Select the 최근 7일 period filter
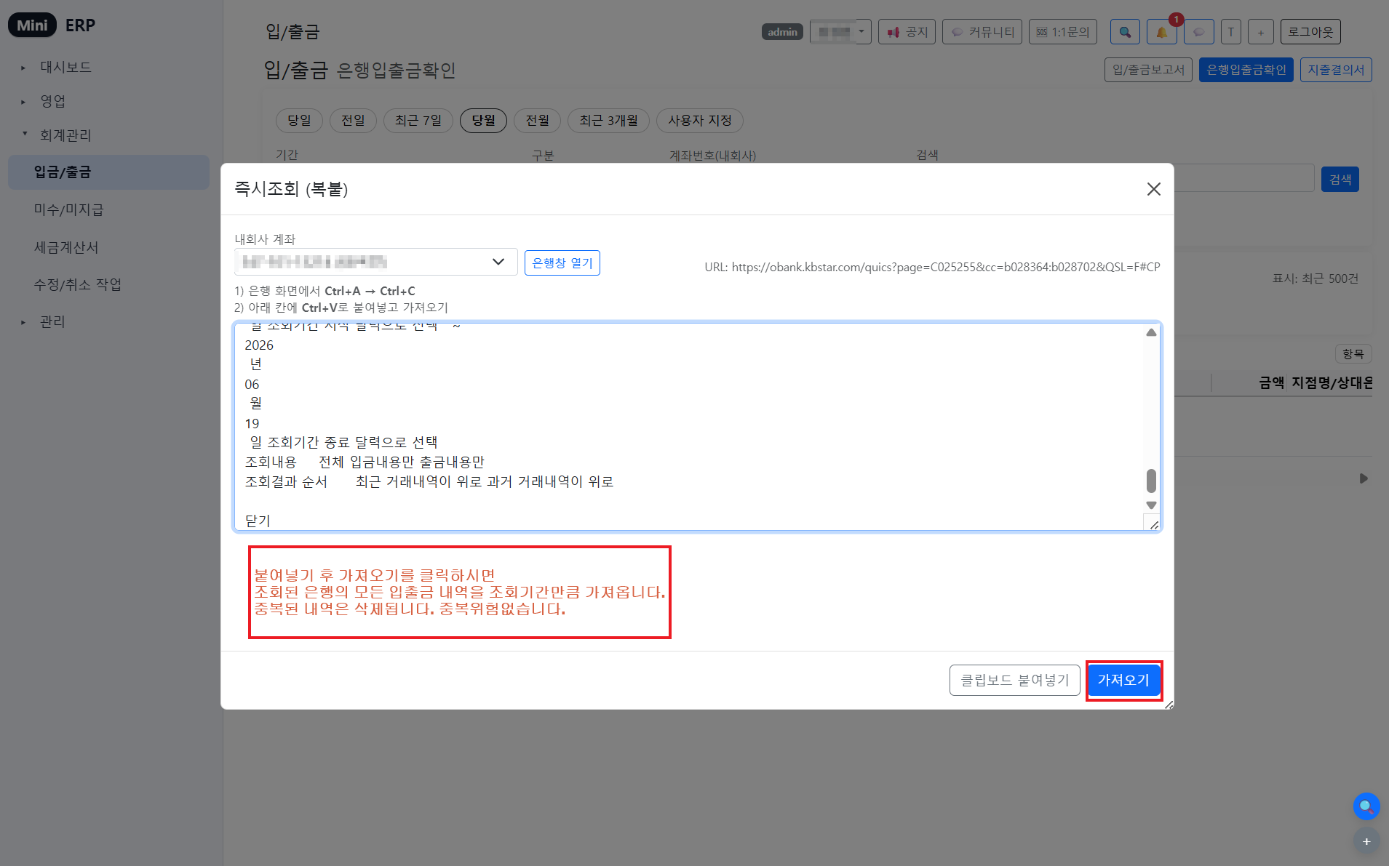Viewport: 1389px width, 866px height. click(418, 121)
